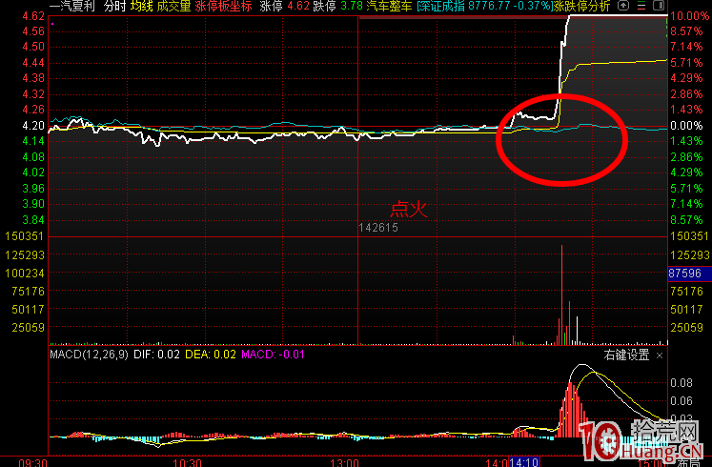
Task: Click the highlighted 14:10 time marker
Action: [x=523, y=461]
